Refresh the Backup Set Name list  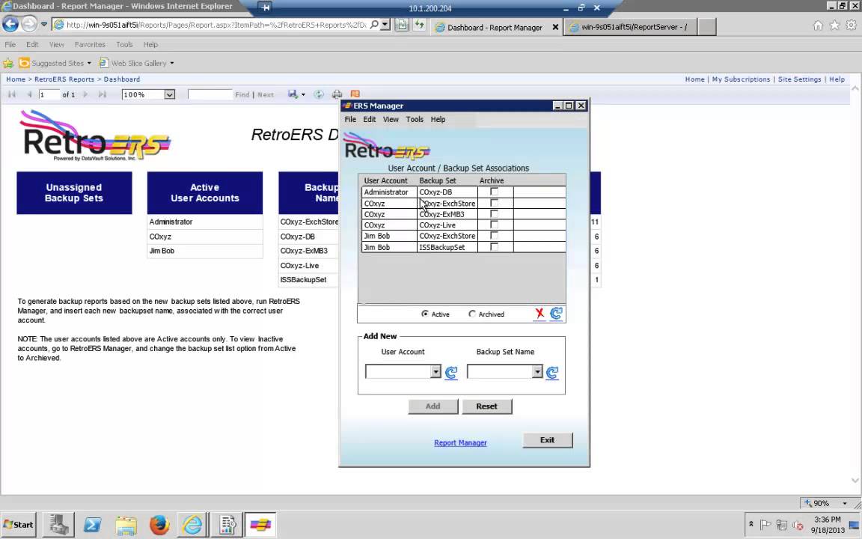(x=552, y=372)
